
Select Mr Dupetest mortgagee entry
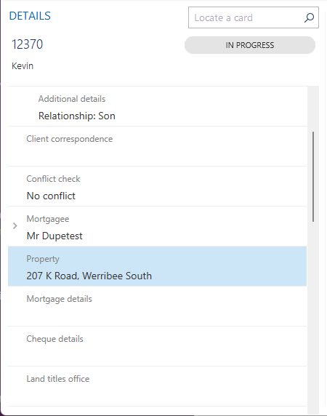(157, 227)
